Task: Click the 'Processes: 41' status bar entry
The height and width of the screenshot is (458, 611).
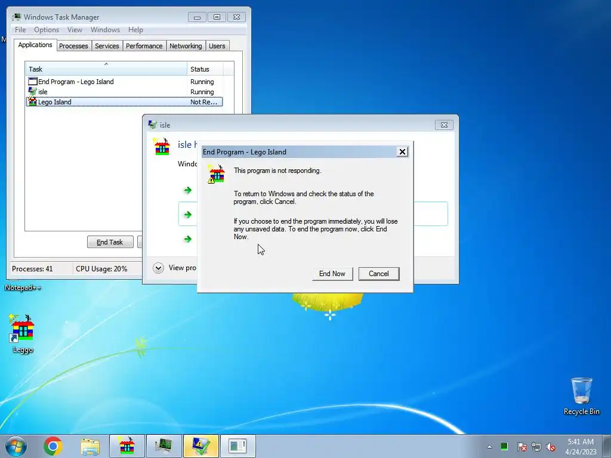Action: pos(32,269)
